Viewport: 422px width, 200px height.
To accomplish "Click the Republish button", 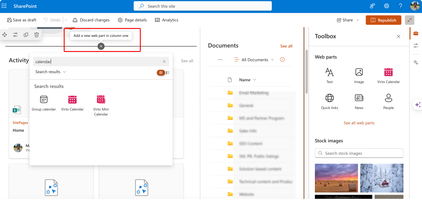I will (x=384, y=20).
